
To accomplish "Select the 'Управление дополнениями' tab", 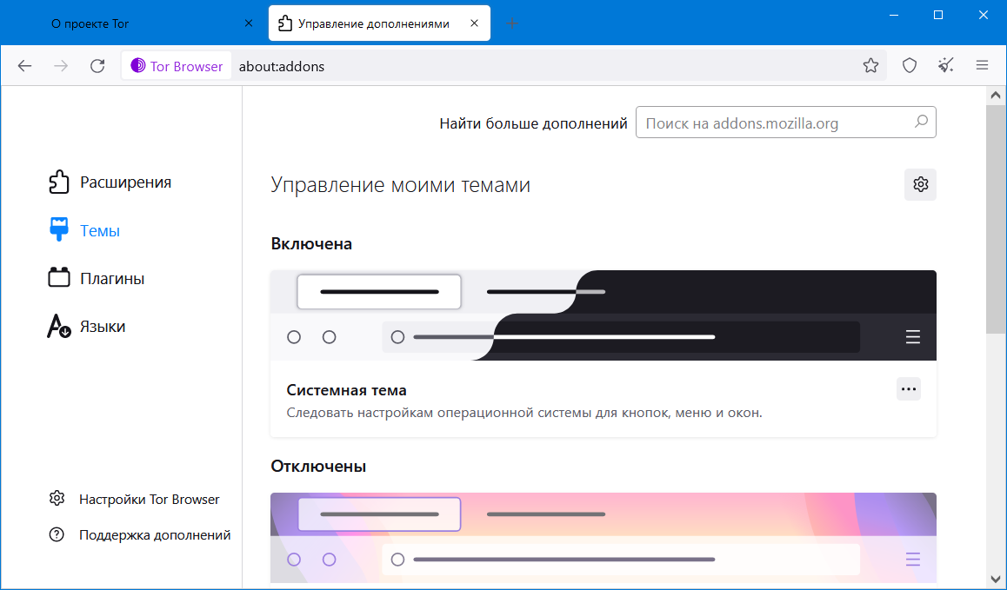I will point(379,23).
